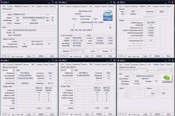Click Validate in the Mainboard window
The height and width of the screenshot is (116, 175).
(x=41, y=56)
